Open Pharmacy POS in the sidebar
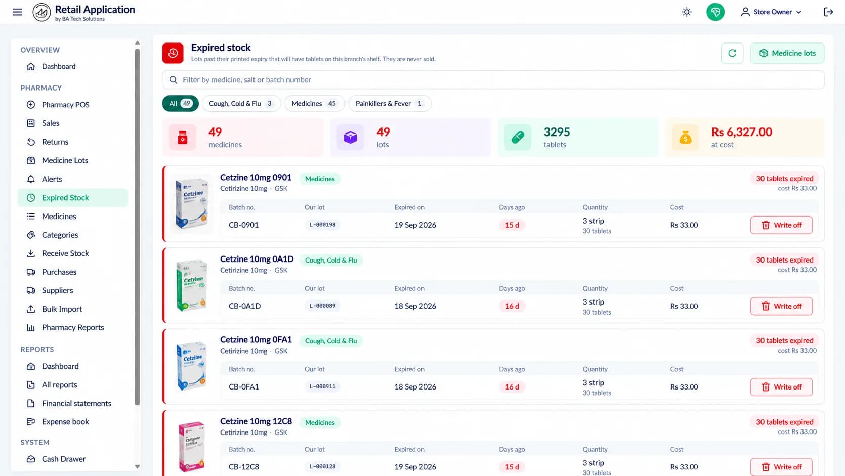The width and height of the screenshot is (845, 476). tap(72, 105)
